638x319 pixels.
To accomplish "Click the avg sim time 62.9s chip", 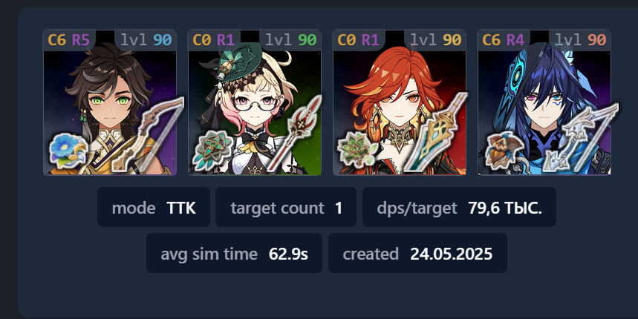I will click(235, 253).
